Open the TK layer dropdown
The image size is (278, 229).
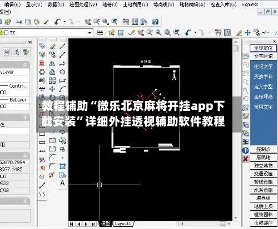tap(90, 33)
